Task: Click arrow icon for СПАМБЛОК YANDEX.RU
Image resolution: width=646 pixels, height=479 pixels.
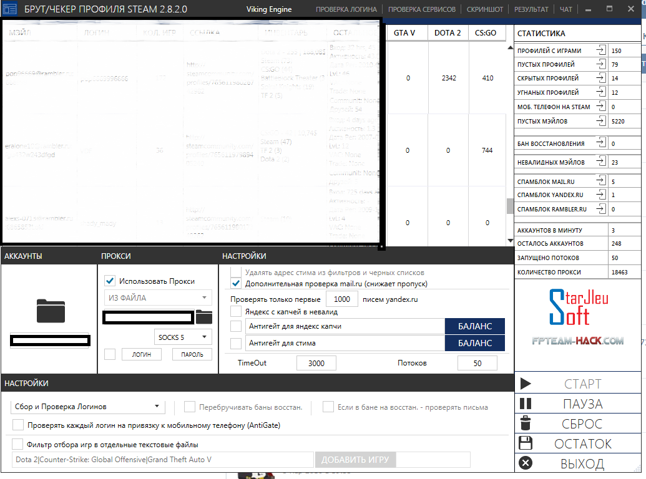Action: coord(601,194)
